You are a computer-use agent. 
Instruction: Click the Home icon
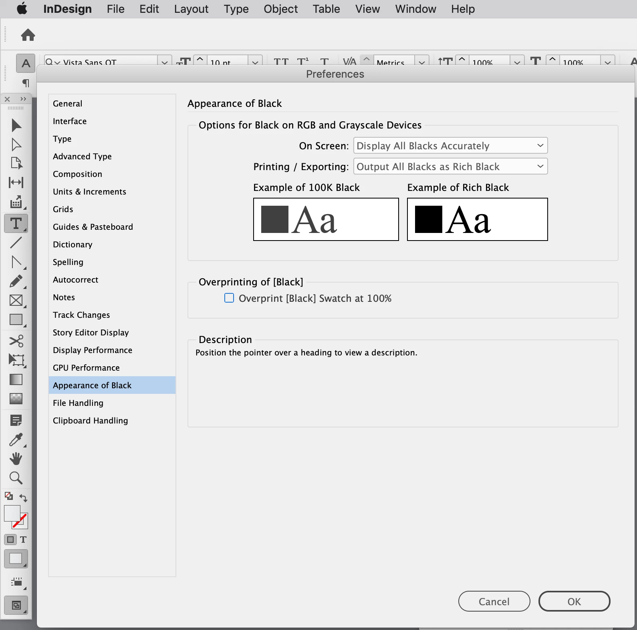pos(28,35)
